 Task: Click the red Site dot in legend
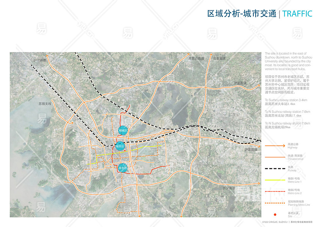275,215
